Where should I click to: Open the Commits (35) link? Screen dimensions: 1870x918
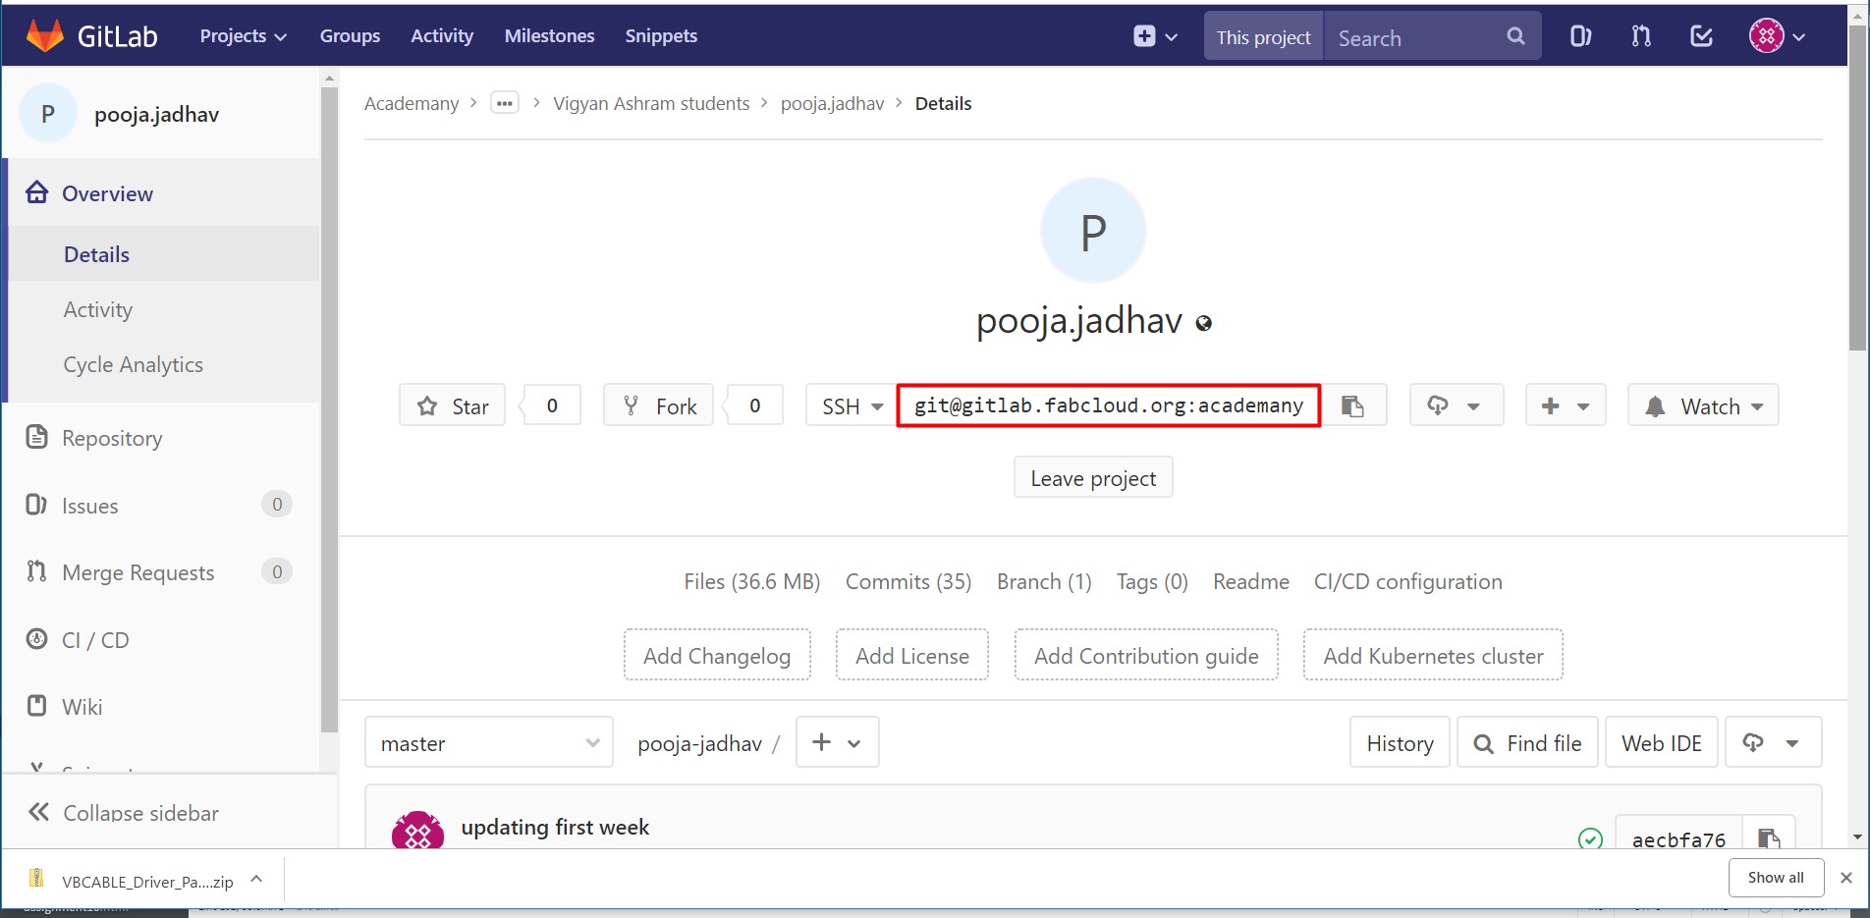[907, 581]
